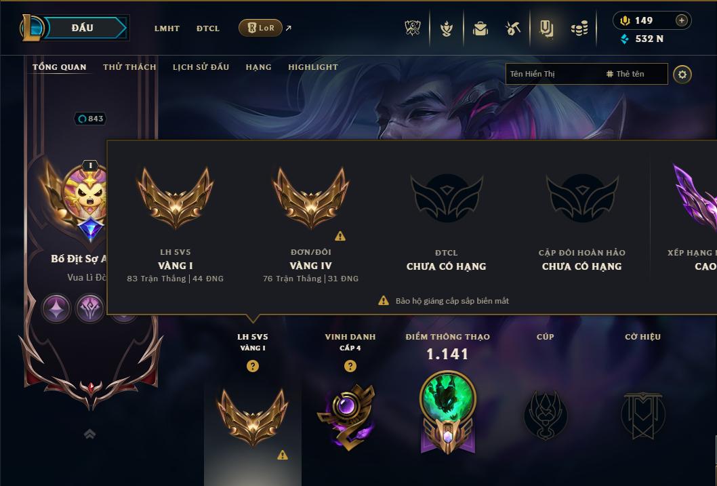Screen dimensions: 717x486
Task: Click the Vinh Danh question mark icon
Action: pos(350,366)
